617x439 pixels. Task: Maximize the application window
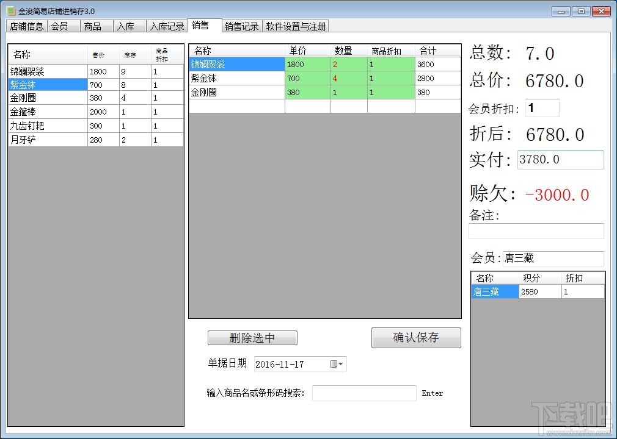[581, 12]
